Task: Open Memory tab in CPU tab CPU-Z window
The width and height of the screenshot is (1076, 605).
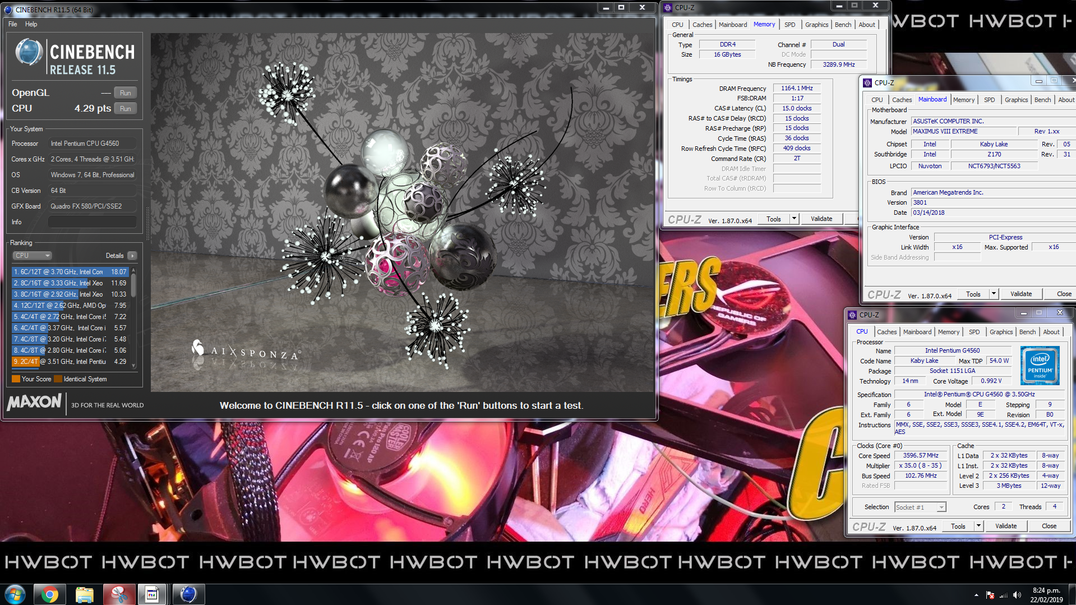Action: (x=949, y=332)
